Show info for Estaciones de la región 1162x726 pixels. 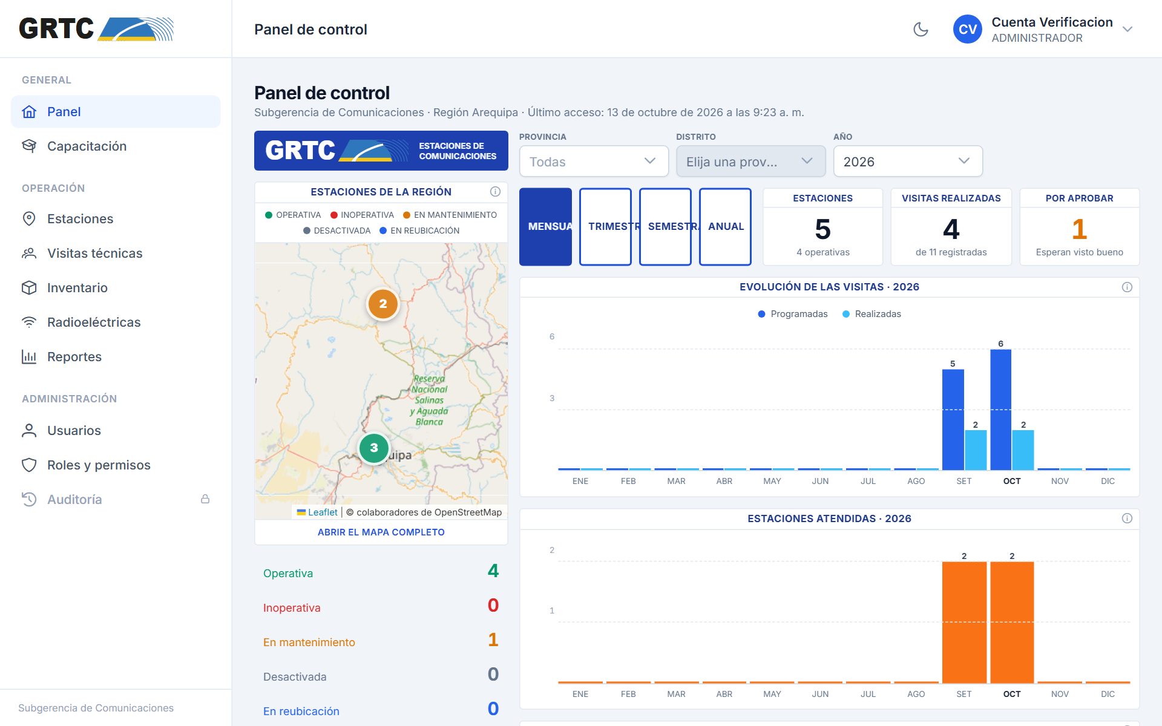point(495,192)
